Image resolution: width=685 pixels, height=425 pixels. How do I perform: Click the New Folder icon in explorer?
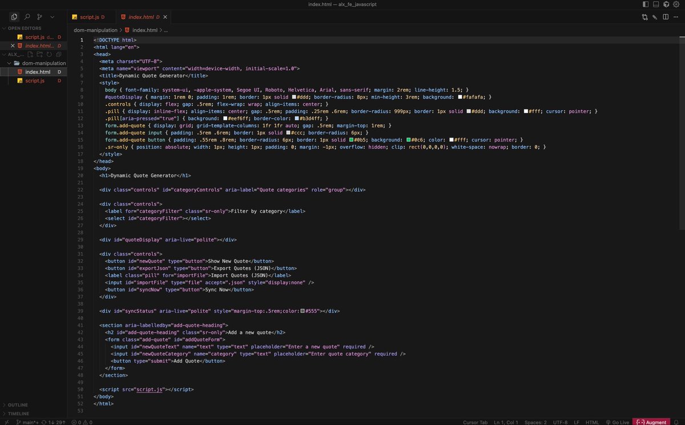41,54
